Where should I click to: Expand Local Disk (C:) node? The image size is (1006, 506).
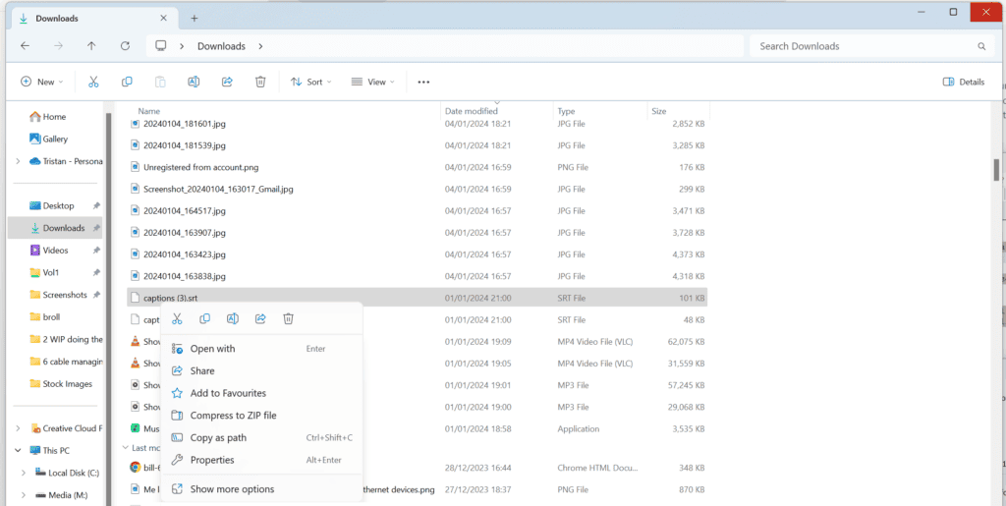coord(24,473)
